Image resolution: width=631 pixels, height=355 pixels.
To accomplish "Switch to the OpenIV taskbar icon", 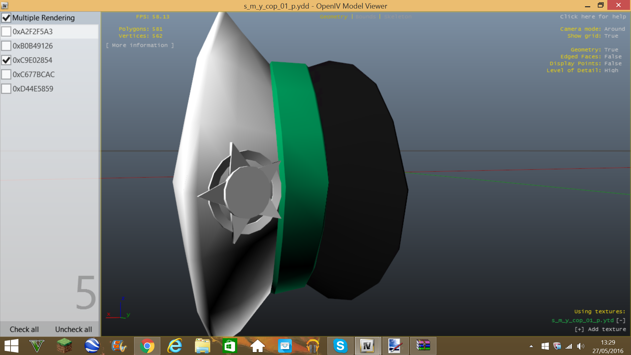I will 367,346.
